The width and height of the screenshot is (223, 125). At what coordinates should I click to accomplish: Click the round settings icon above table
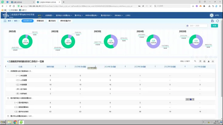[x=213, y=61]
